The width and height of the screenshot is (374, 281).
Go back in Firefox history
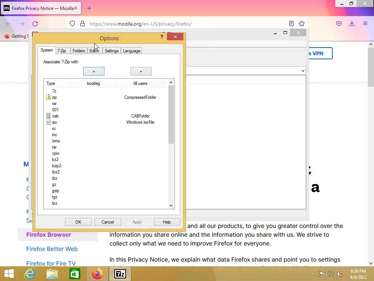pyautogui.click(x=9, y=24)
